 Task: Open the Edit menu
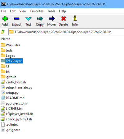13,11
